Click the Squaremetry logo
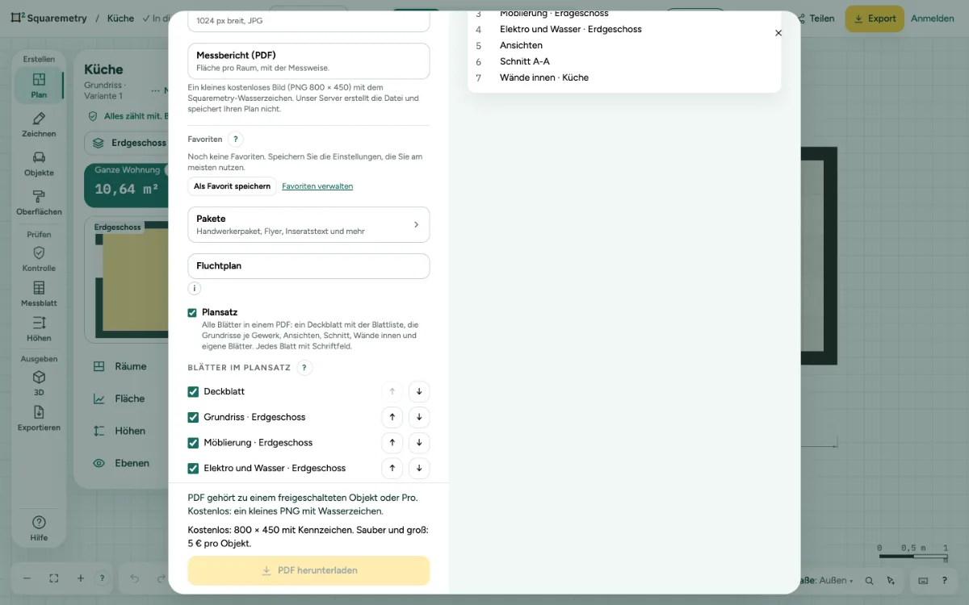Screen dimensions: 969x605 [48, 18]
